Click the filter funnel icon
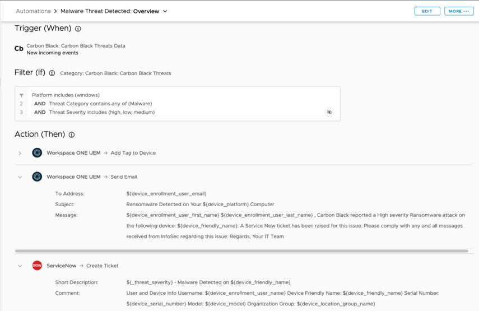The image size is (479, 311). (x=21, y=95)
